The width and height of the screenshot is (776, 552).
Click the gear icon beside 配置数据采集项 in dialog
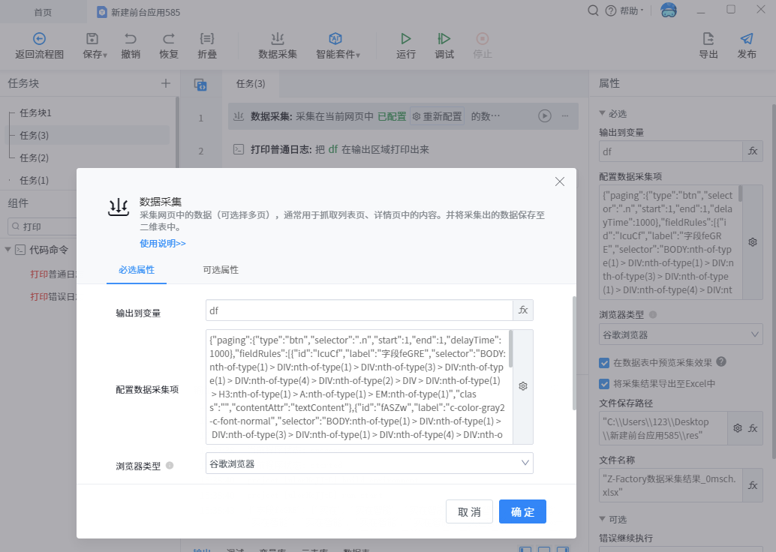[523, 386]
